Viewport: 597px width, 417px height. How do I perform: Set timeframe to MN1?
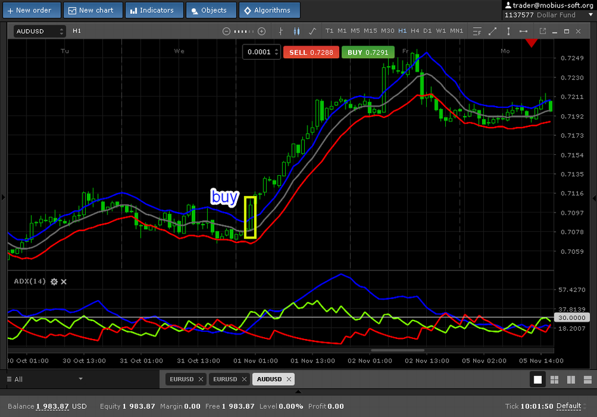pos(457,31)
